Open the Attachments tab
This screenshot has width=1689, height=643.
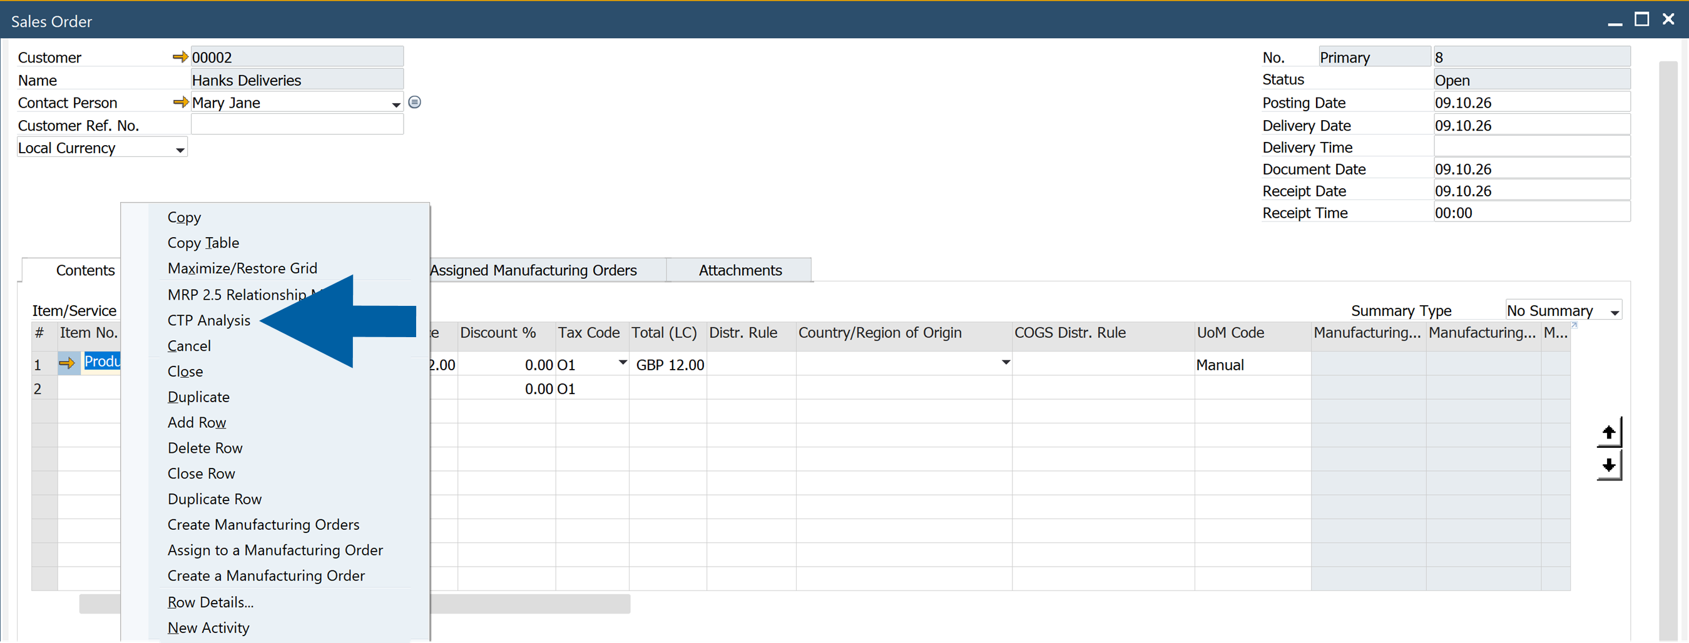pyautogui.click(x=740, y=271)
